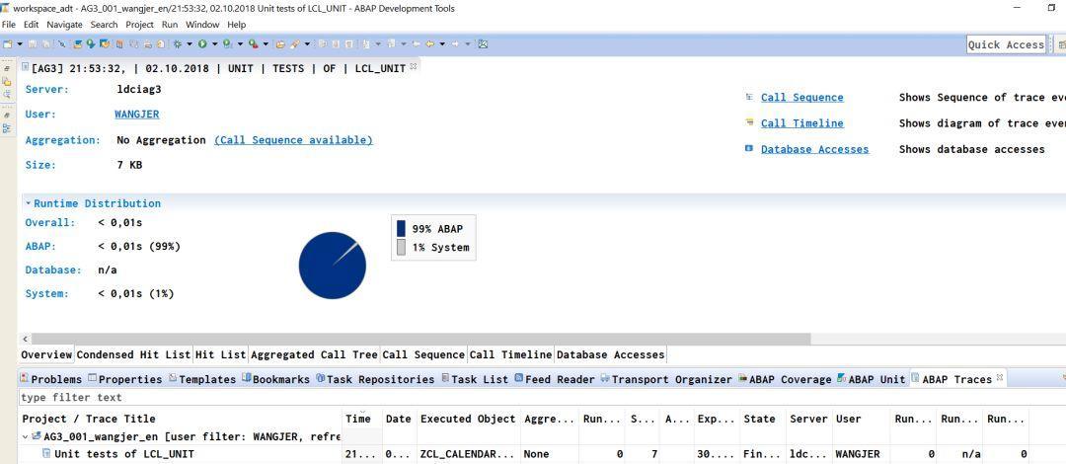The width and height of the screenshot is (1066, 464).
Task: Click the State column header
Action: tap(762, 419)
